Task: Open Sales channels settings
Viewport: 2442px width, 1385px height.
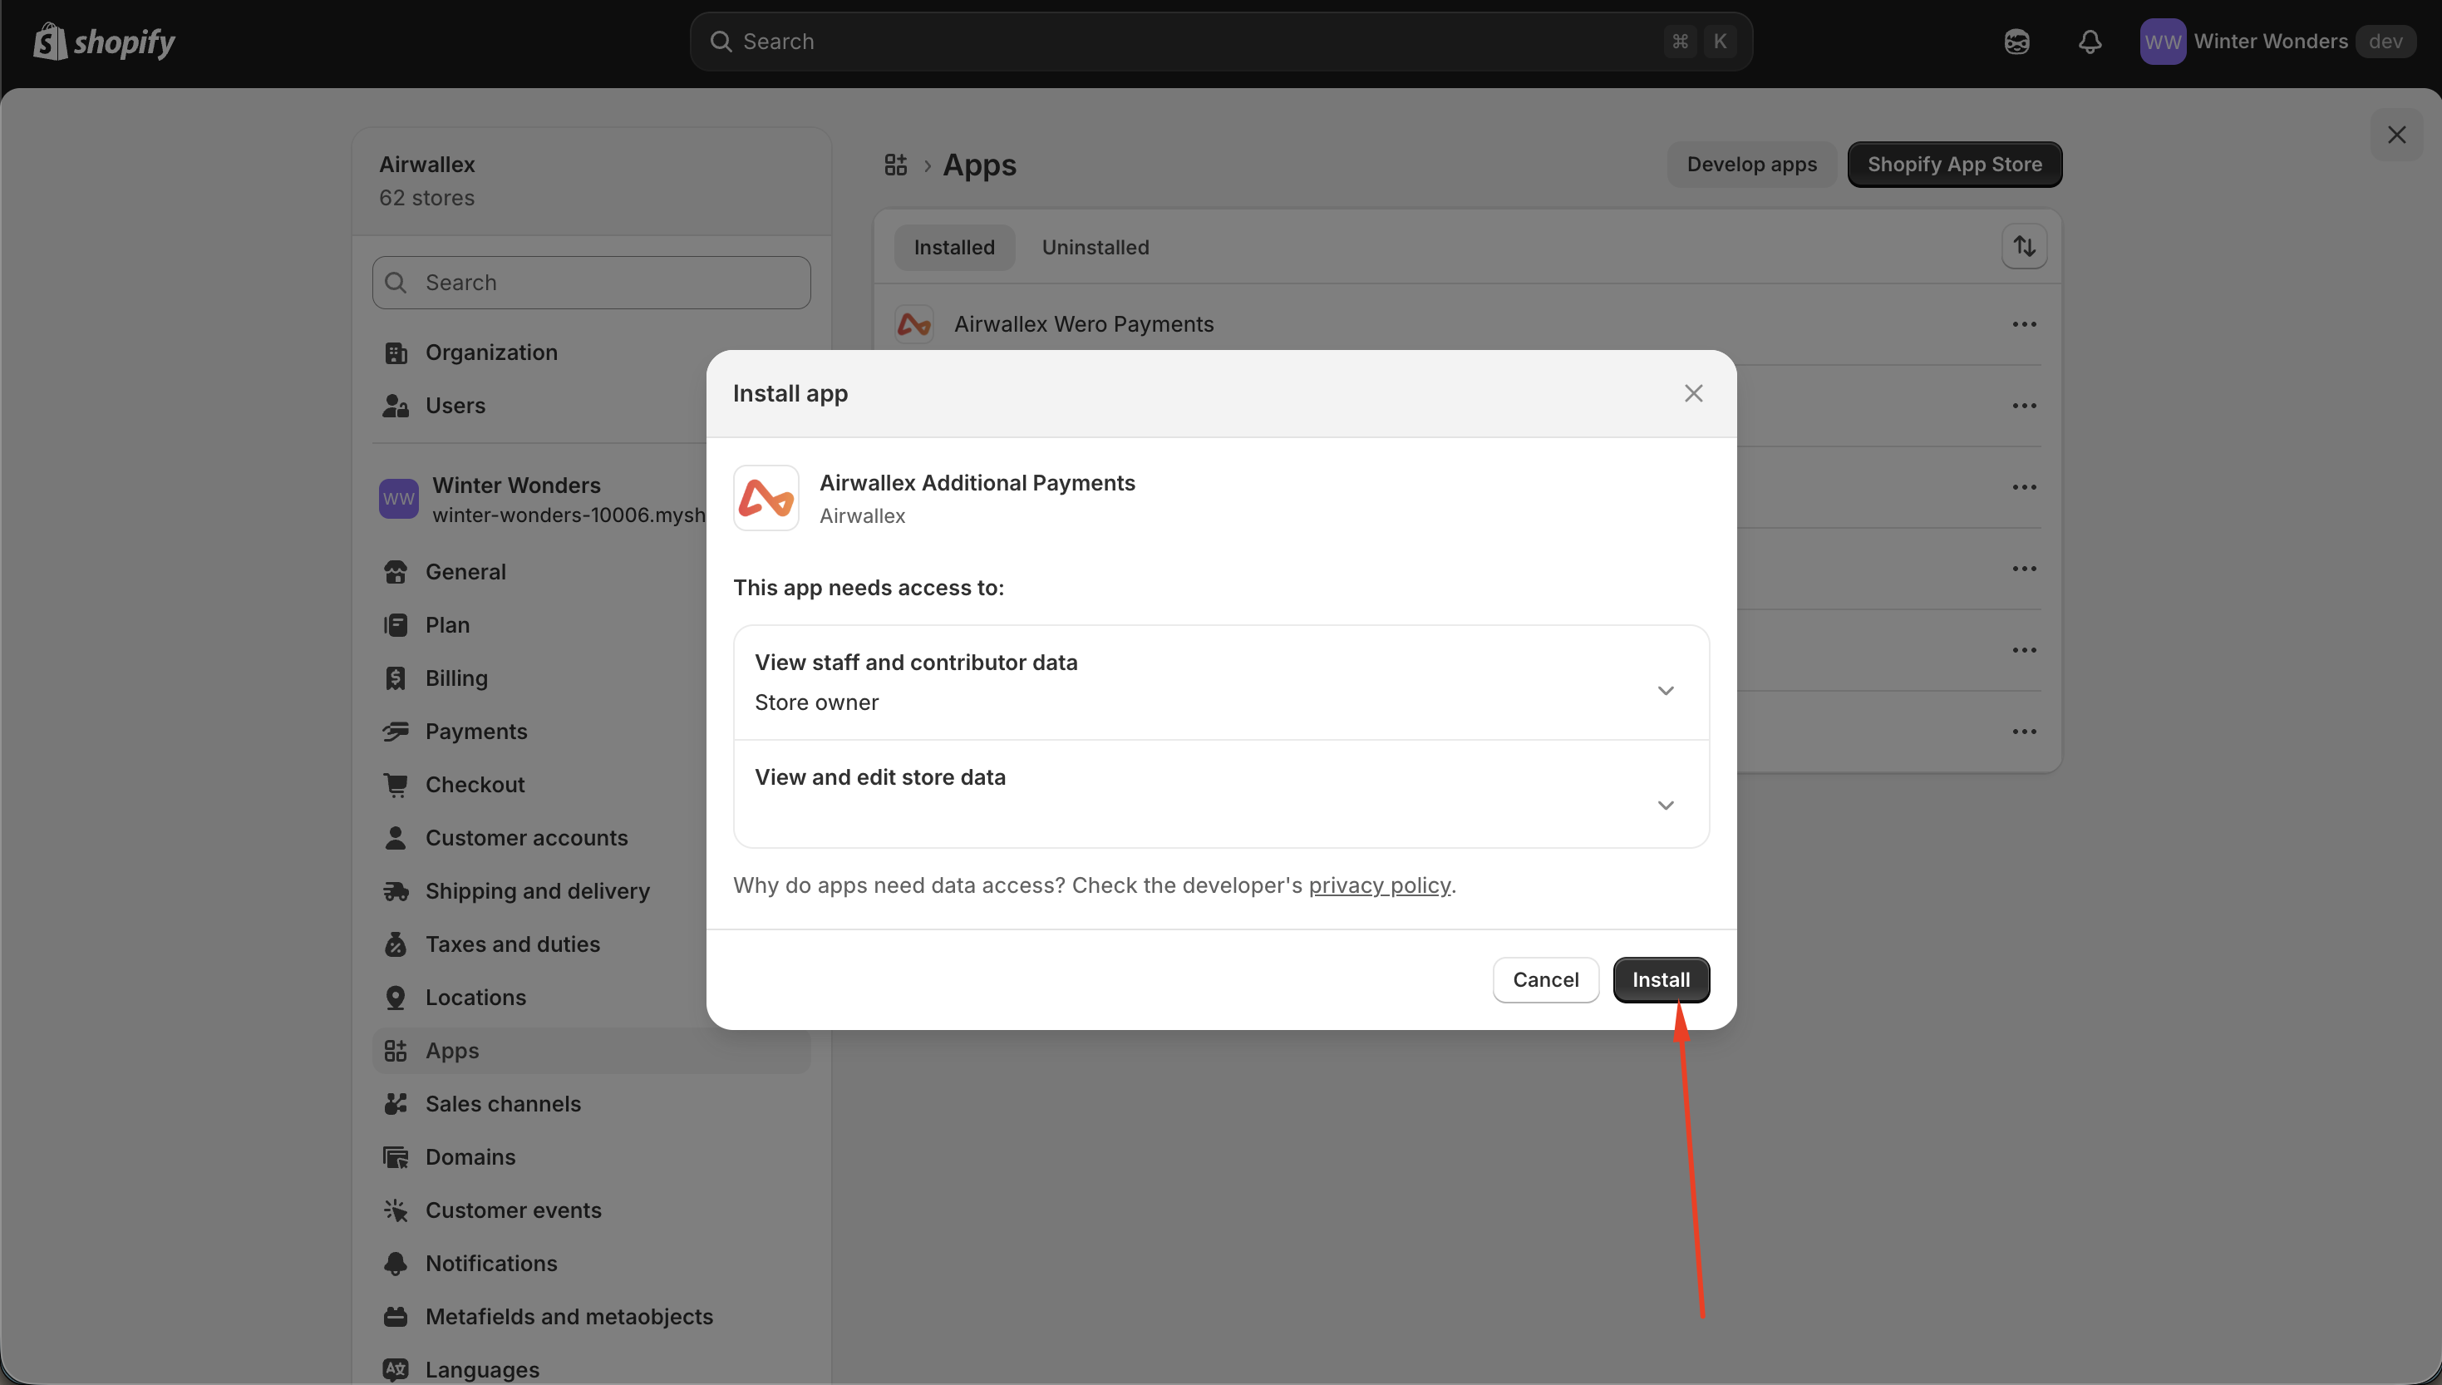Action: tap(592, 1103)
